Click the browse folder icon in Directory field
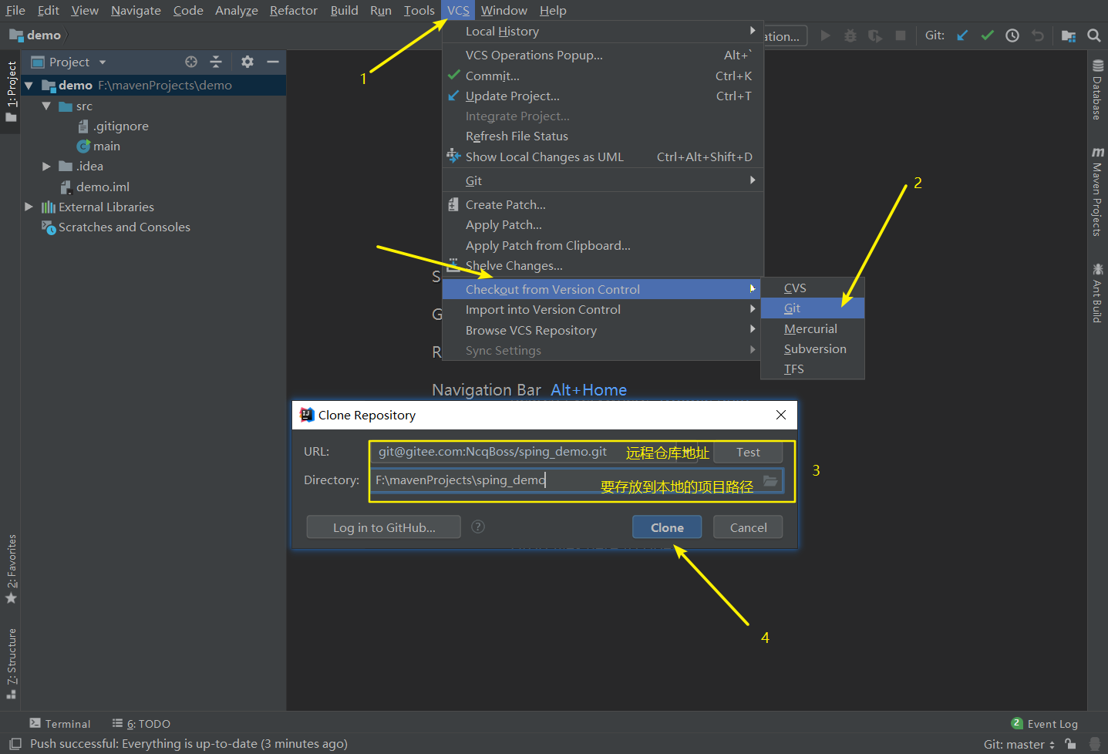 770,480
